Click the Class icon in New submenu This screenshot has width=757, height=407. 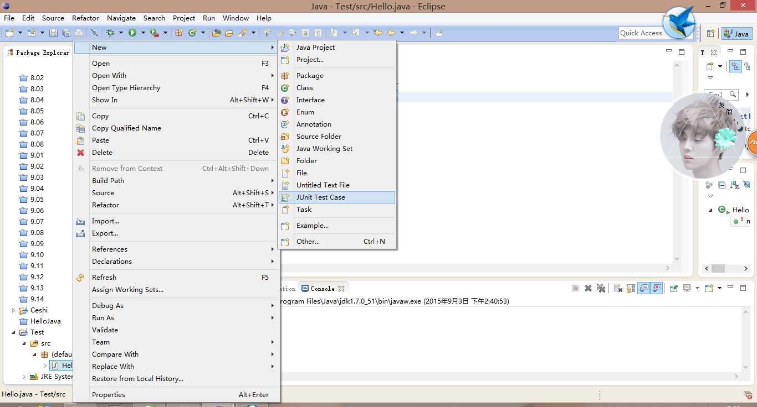point(285,88)
